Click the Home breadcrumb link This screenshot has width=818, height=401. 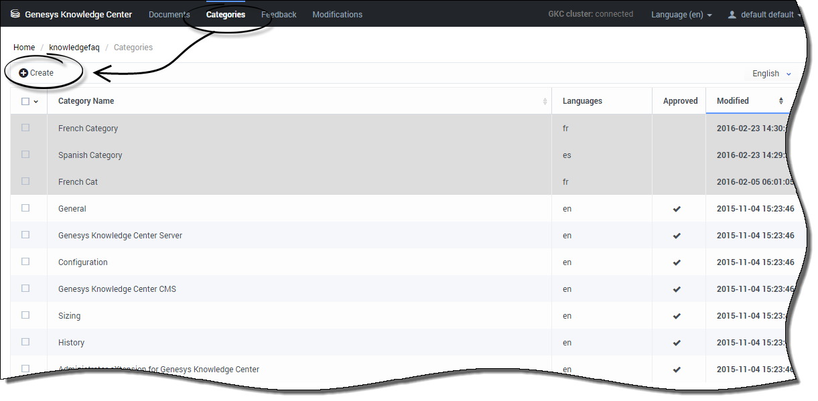coord(24,48)
